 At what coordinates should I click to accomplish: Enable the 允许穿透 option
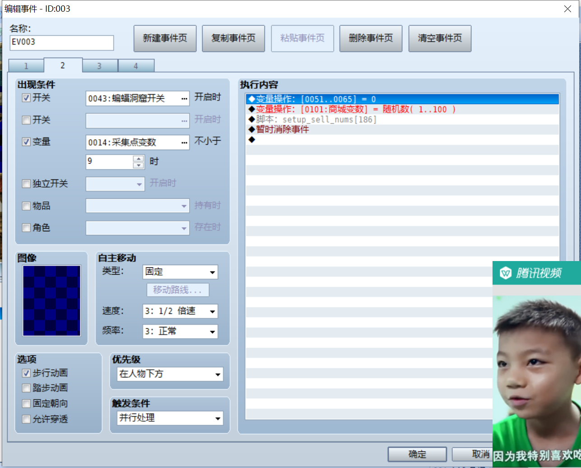pyautogui.click(x=26, y=419)
